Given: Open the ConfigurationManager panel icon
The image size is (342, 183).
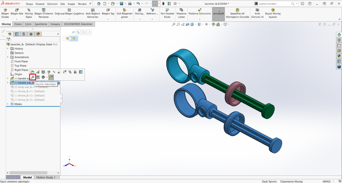Looking at the screenshot, I should point(24,34).
